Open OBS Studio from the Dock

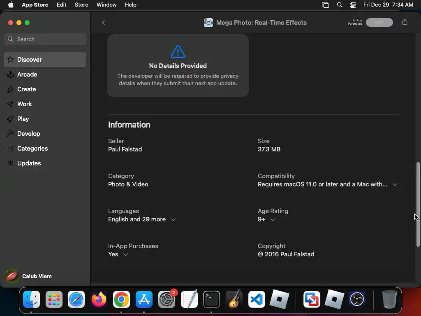(357, 300)
